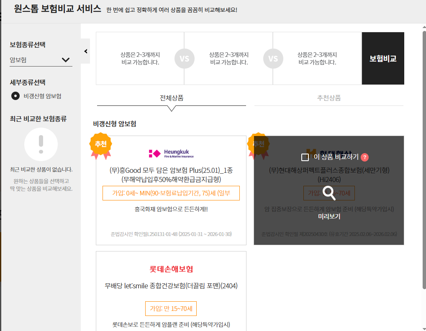The height and width of the screenshot is (331, 426).
Task: Click the 비갱신형 암보험 section heading
Action: (115, 124)
